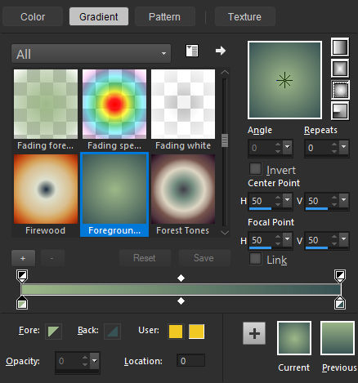The height and width of the screenshot is (383, 358).
Task: Select the Linear gradient style icon
Action: pos(340,47)
